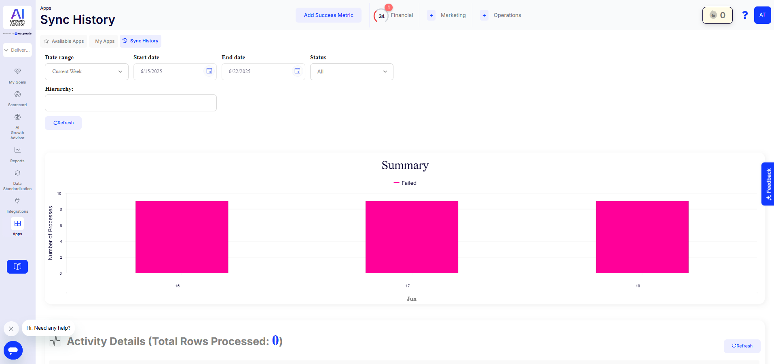Expand the Date range Current Week dropdown
The height and width of the screenshot is (364, 774).
[x=87, y=72]
